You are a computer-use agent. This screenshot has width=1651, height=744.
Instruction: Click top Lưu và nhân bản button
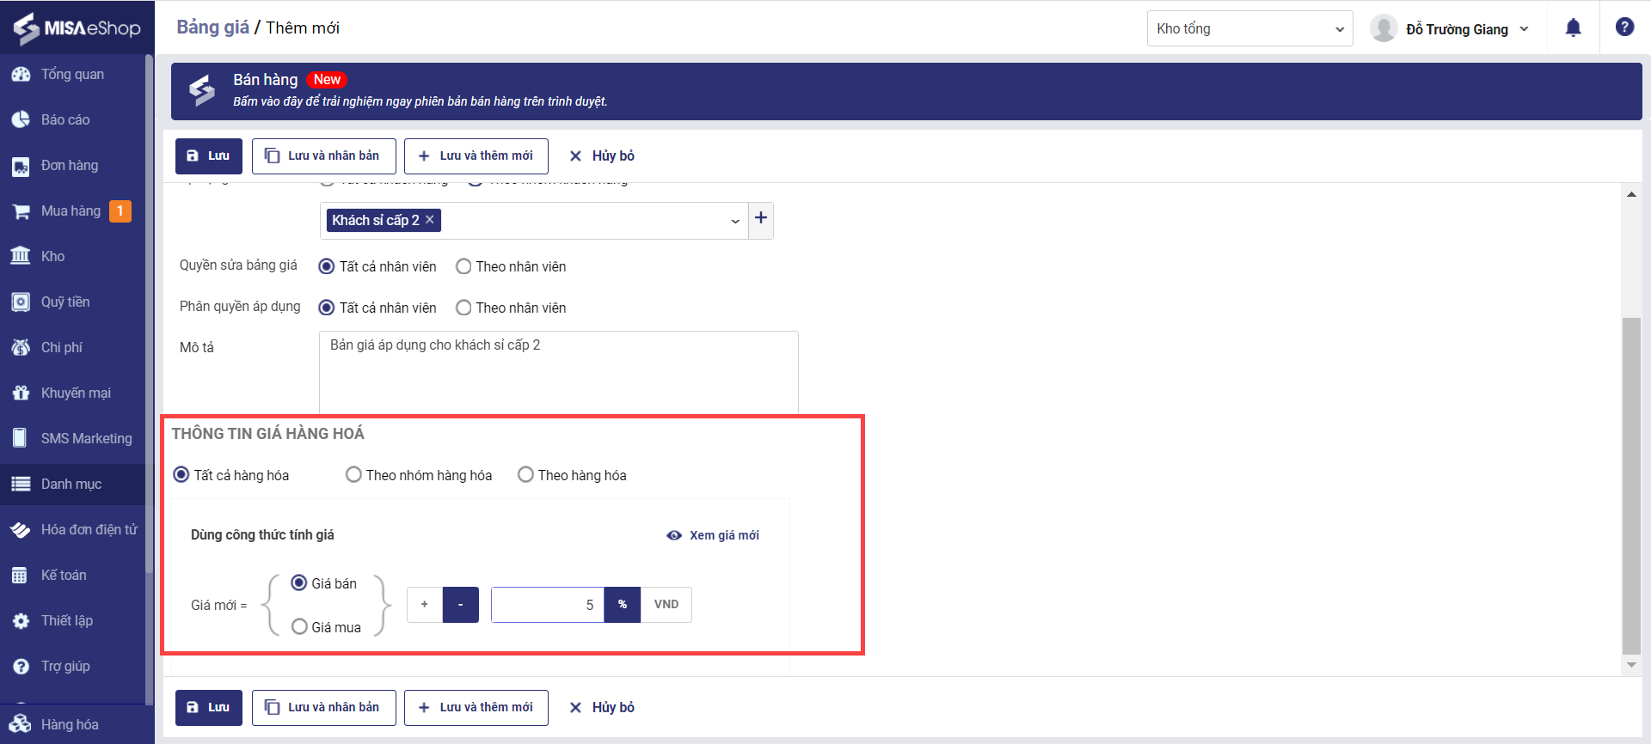pyautogui.click(x=324, y=156)
